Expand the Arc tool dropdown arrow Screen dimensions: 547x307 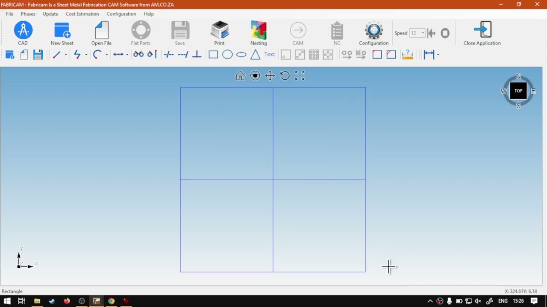107,55
